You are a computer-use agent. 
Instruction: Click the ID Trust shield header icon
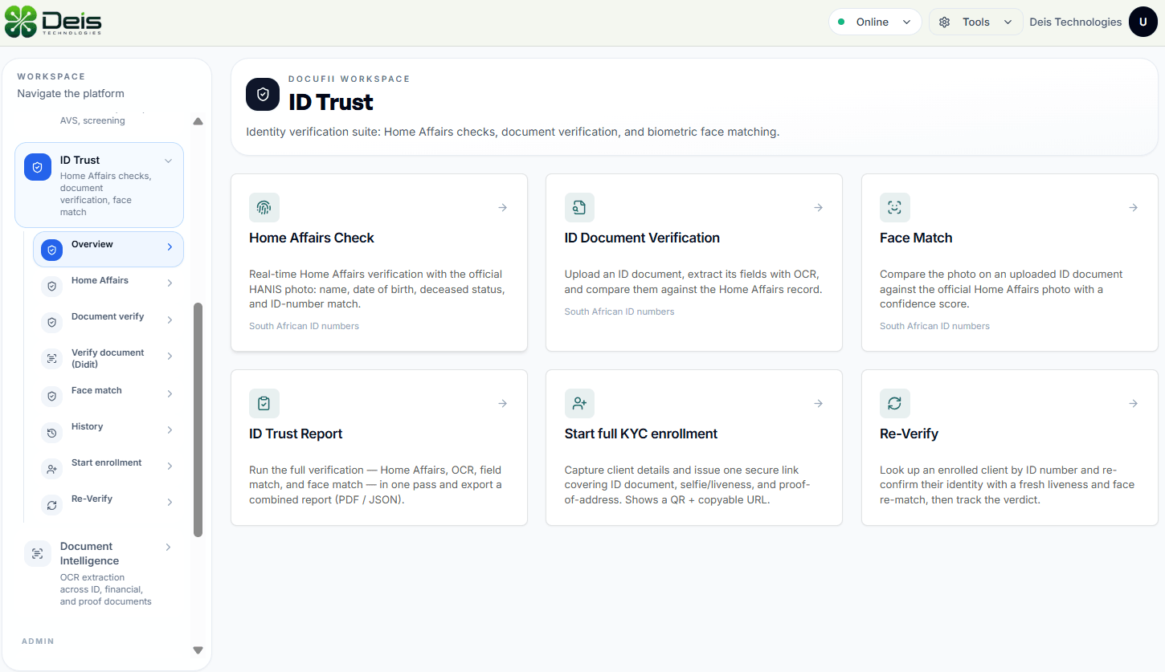coord(263,94)
